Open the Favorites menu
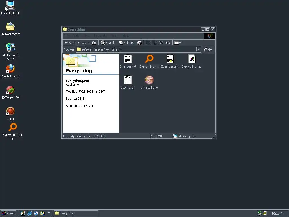Viewport: 289px width, 217px height. pyautogui.click(x=100, y=36)
